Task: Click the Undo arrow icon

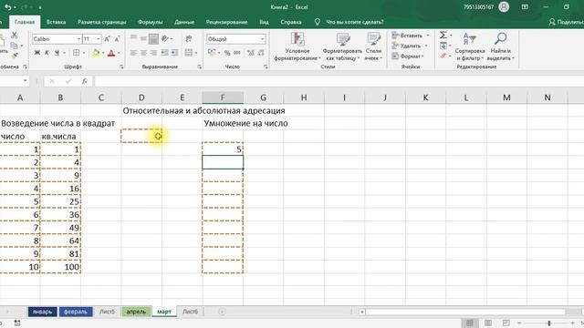Action: [7, 7]
